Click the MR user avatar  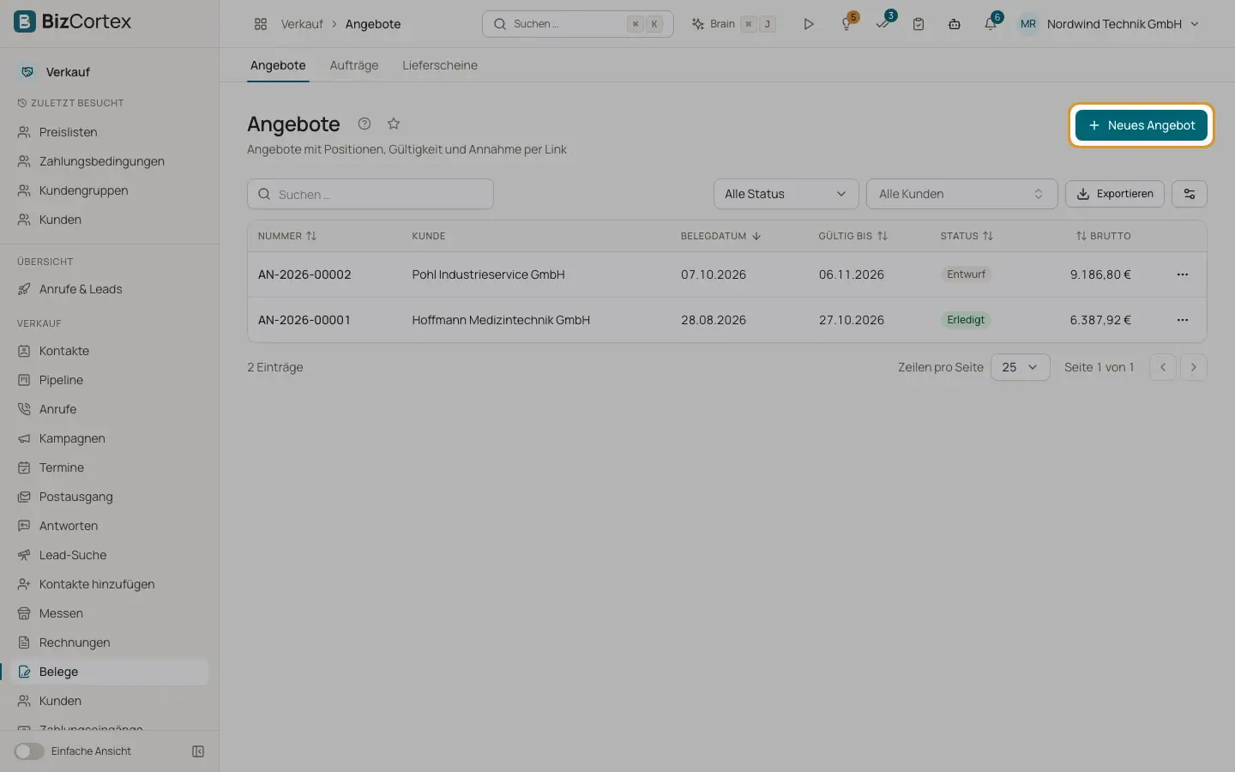point(1027,24)
